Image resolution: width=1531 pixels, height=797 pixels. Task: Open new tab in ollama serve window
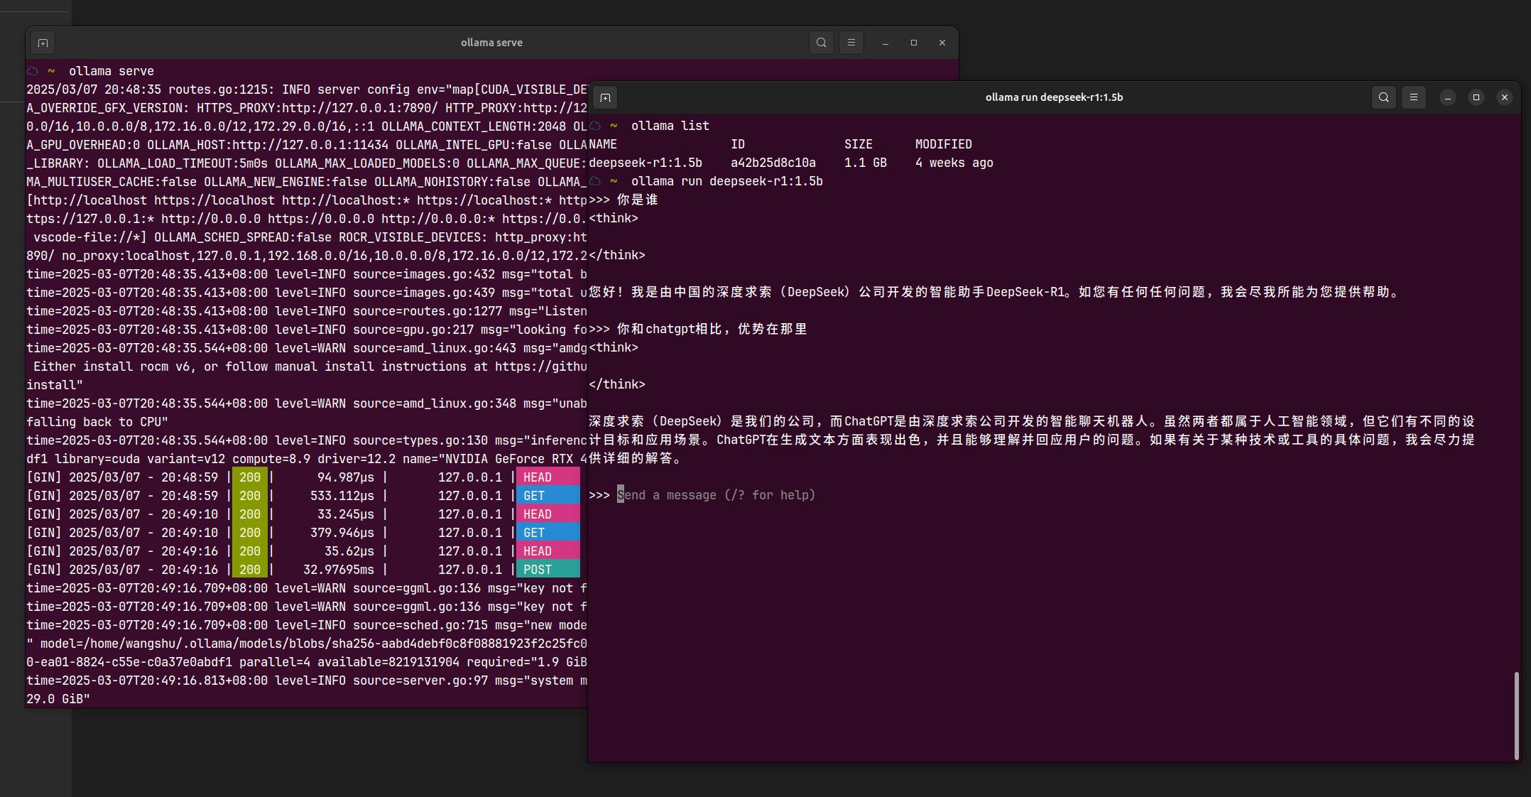pyautogui.click(x=43, y=43)
